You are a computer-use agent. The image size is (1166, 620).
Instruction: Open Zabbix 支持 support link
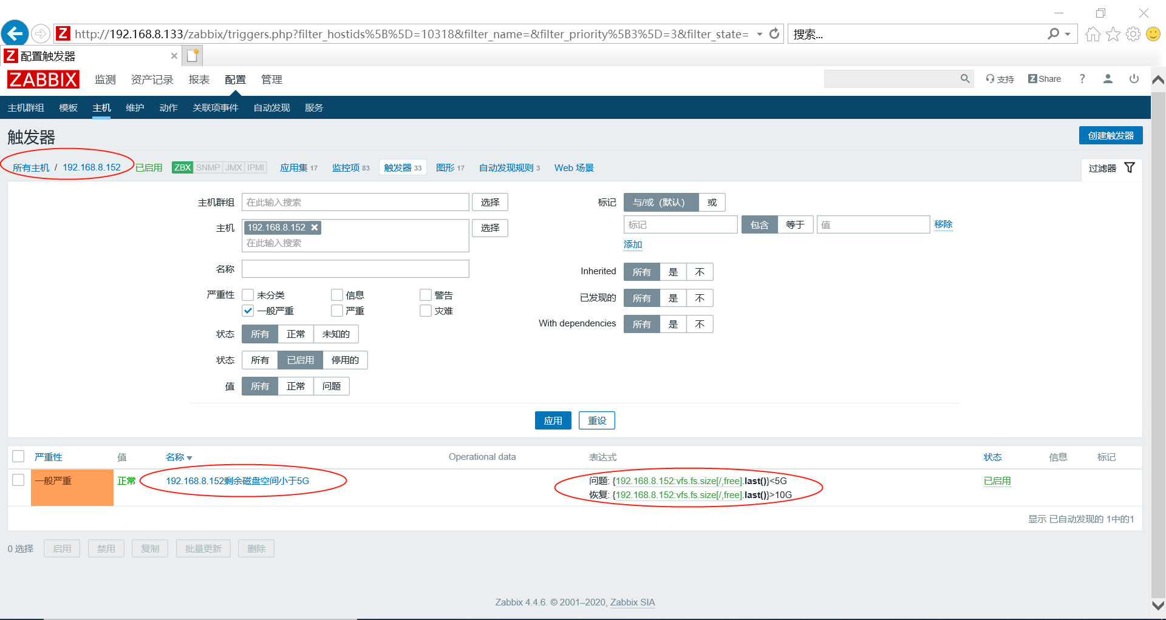pyautogui.click(x=1000, y=79)
